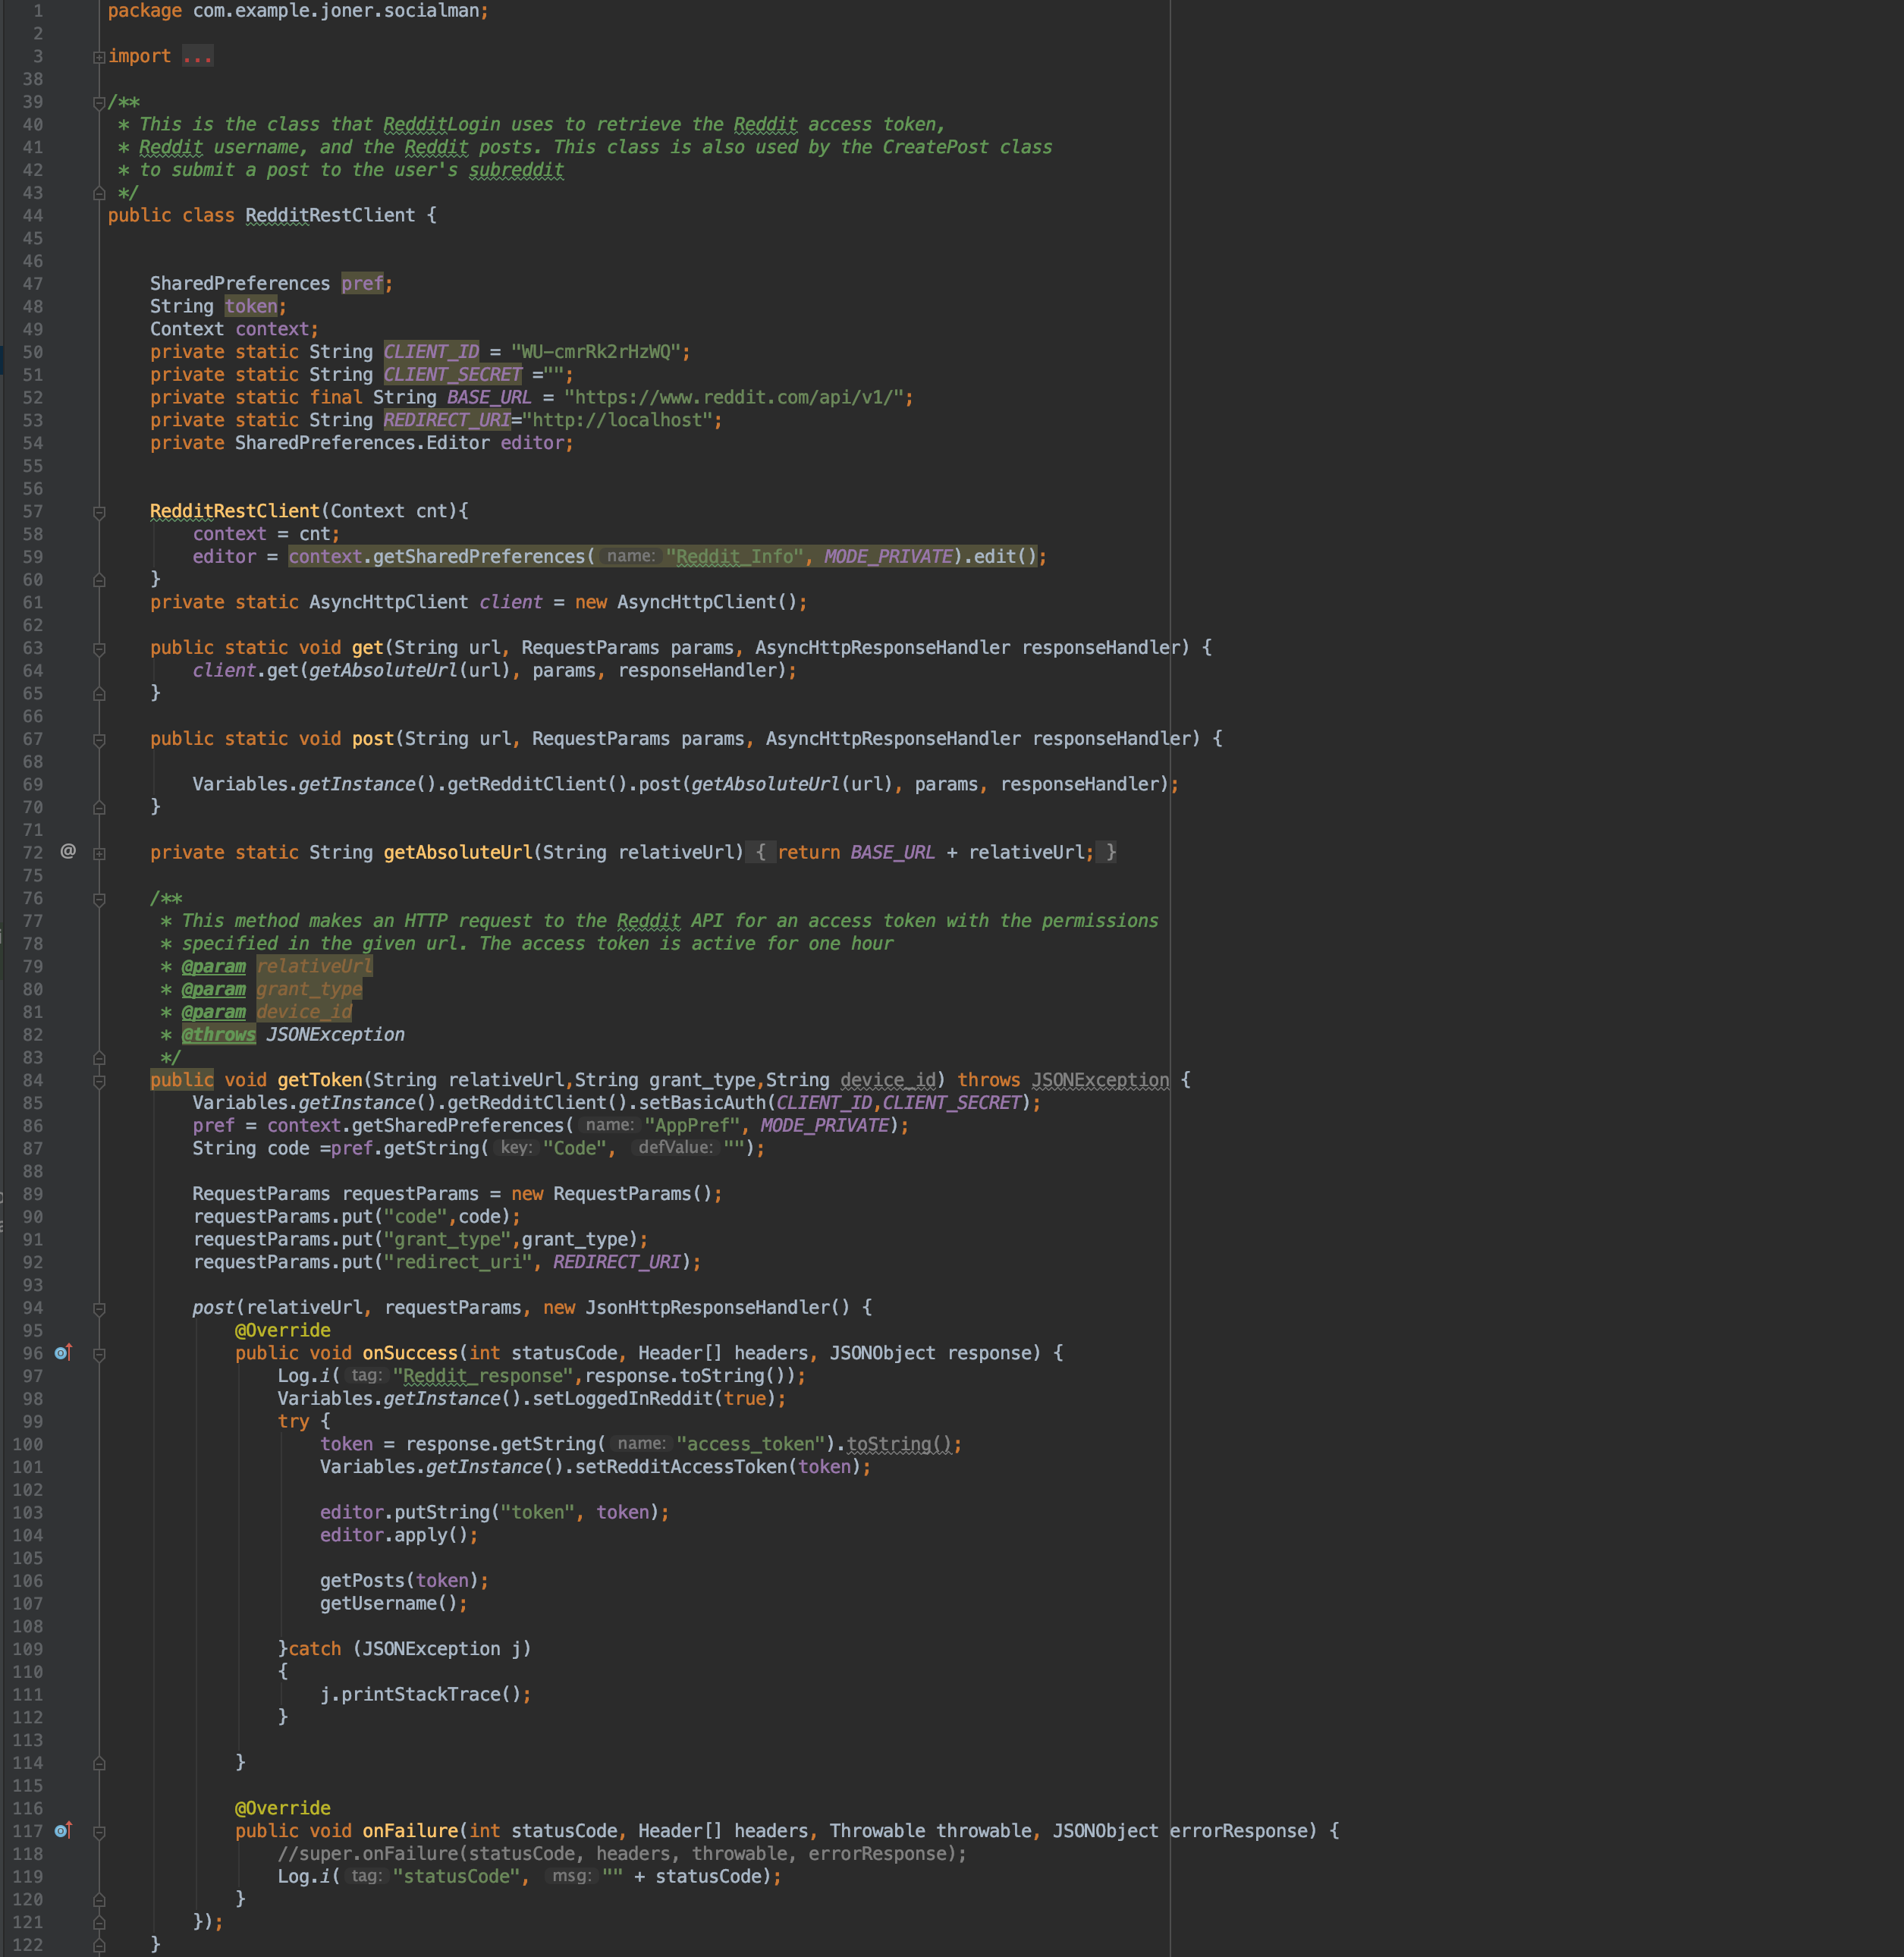Collapse the RedditRestClient constructor at line 57
This screenshot has height=1957, width=1904.
point(99,512)
